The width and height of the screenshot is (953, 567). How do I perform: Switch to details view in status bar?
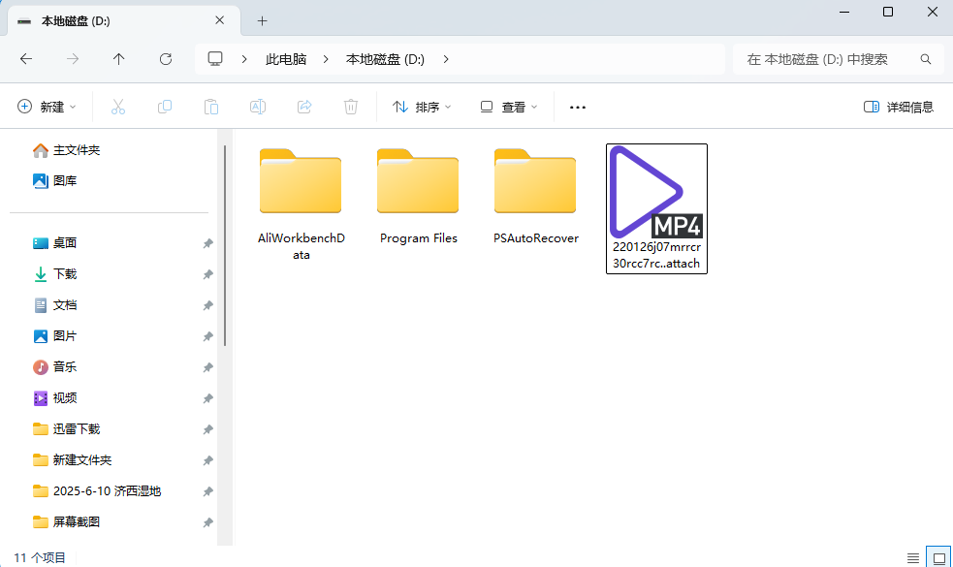click(x=912, y=556)
